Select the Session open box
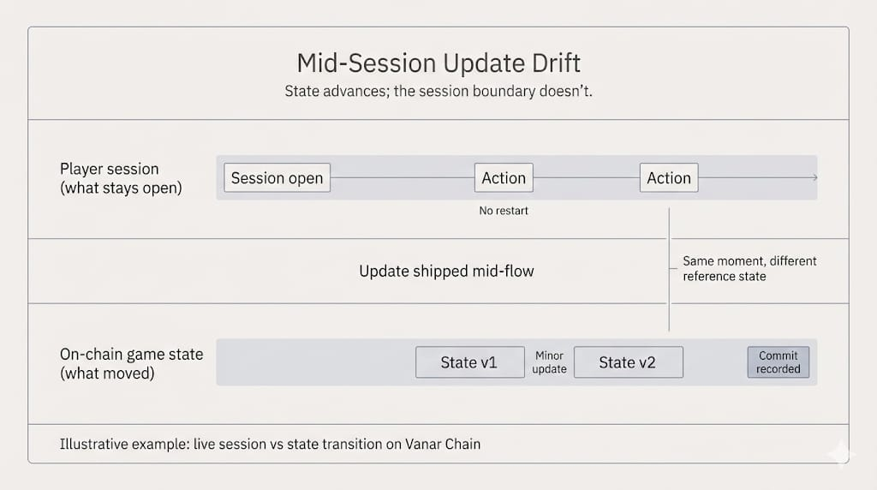 pos(277,178)
